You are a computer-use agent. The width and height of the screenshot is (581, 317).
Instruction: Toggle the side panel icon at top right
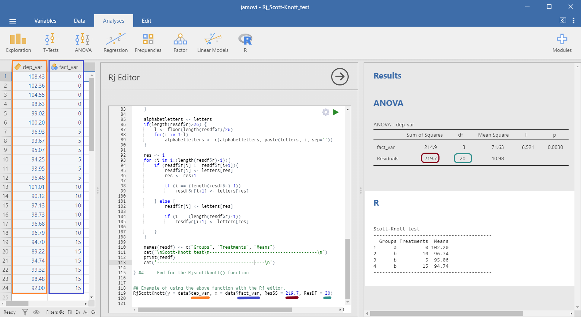563,20
